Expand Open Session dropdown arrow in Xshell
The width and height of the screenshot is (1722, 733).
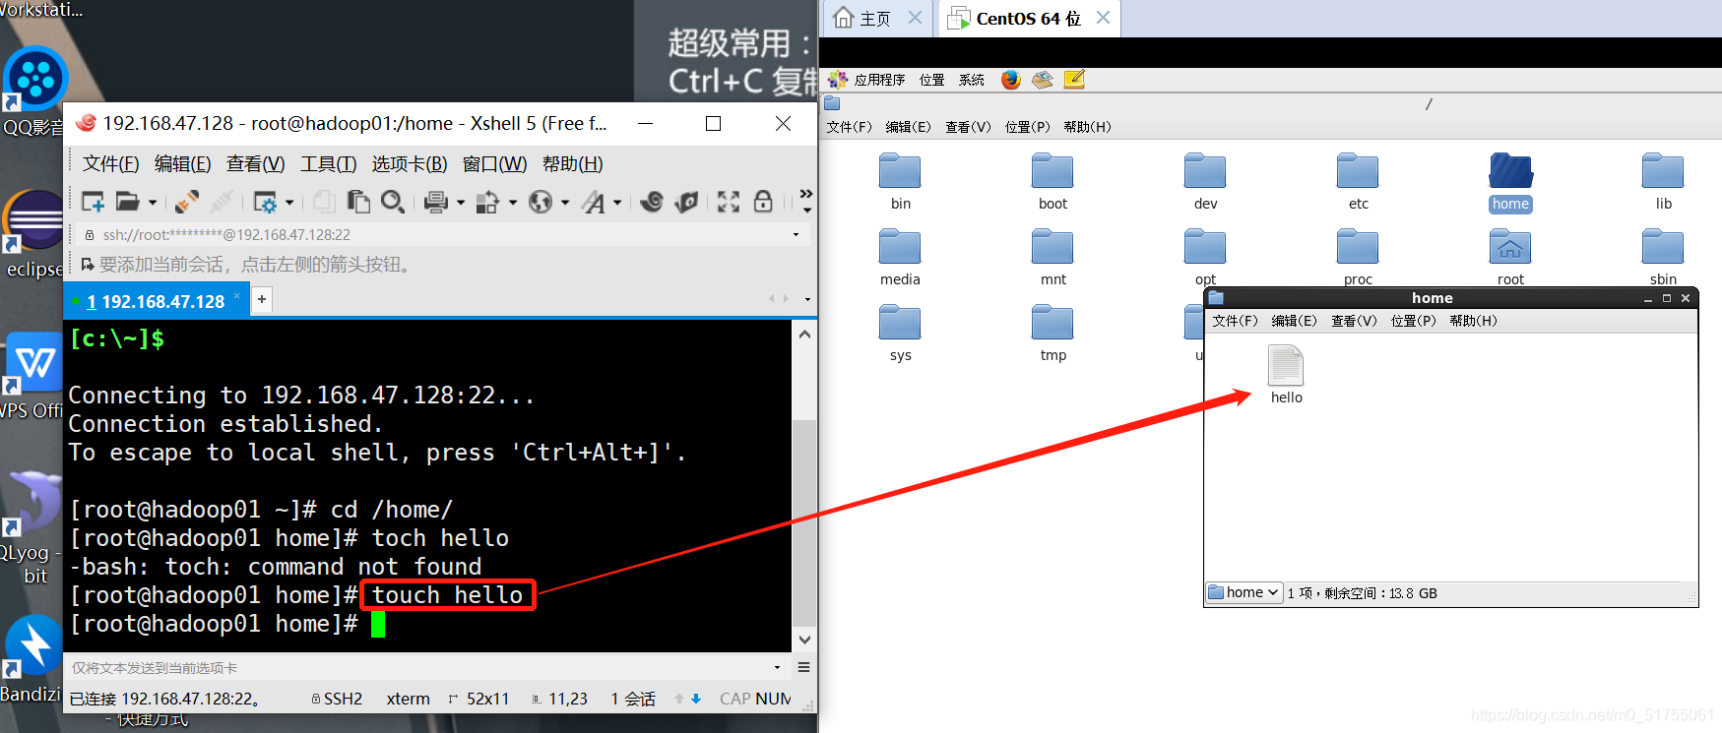[153, 203]
